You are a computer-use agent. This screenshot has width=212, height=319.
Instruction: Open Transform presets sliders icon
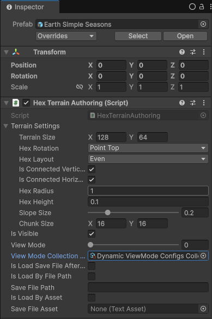click(193, 52)
